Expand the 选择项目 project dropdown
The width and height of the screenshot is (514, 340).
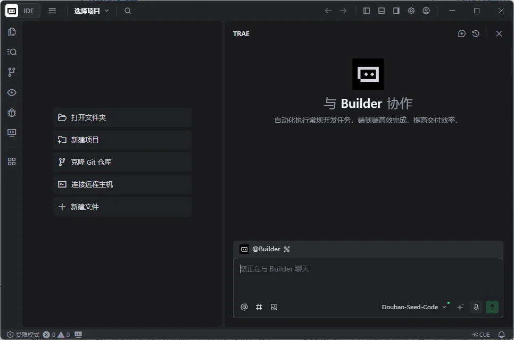(x=92, y=11)
